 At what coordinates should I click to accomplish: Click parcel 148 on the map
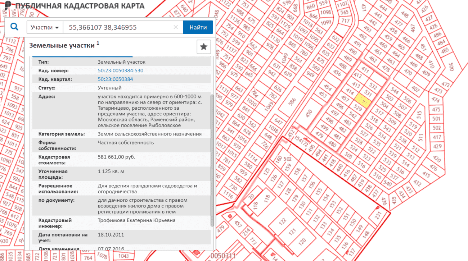click(x=366, y=235)
